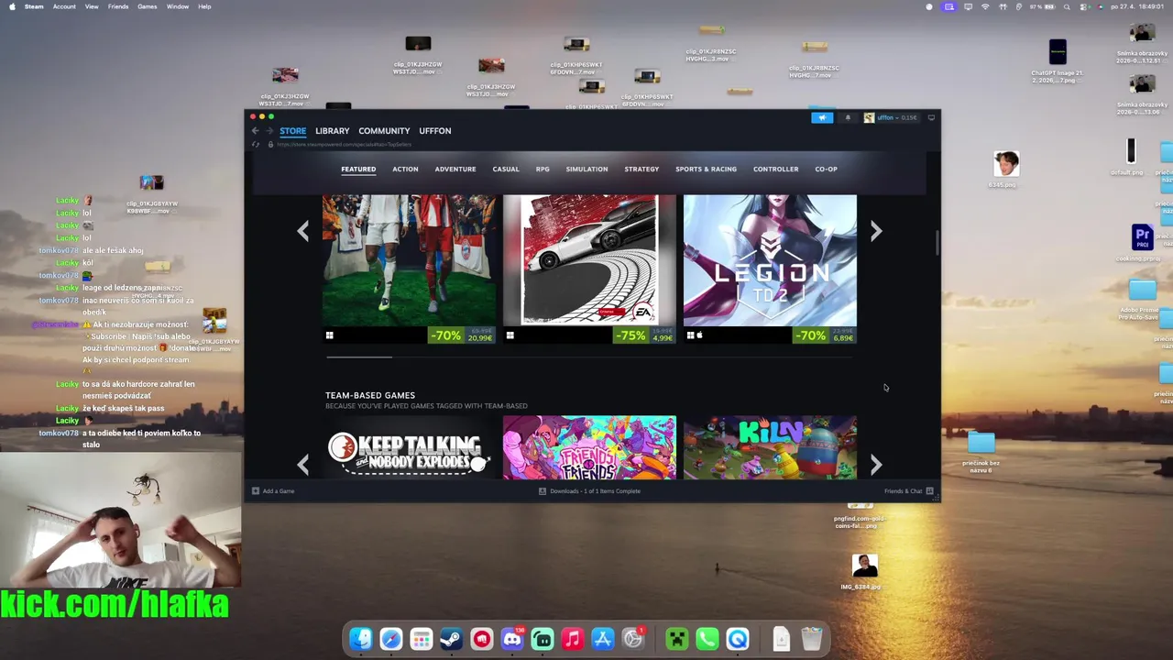Screen dimensions: 1173x660
Task: Open the Legion TD 2 game thumbnail
Action: pyautogui.click(x=770, y=260)
